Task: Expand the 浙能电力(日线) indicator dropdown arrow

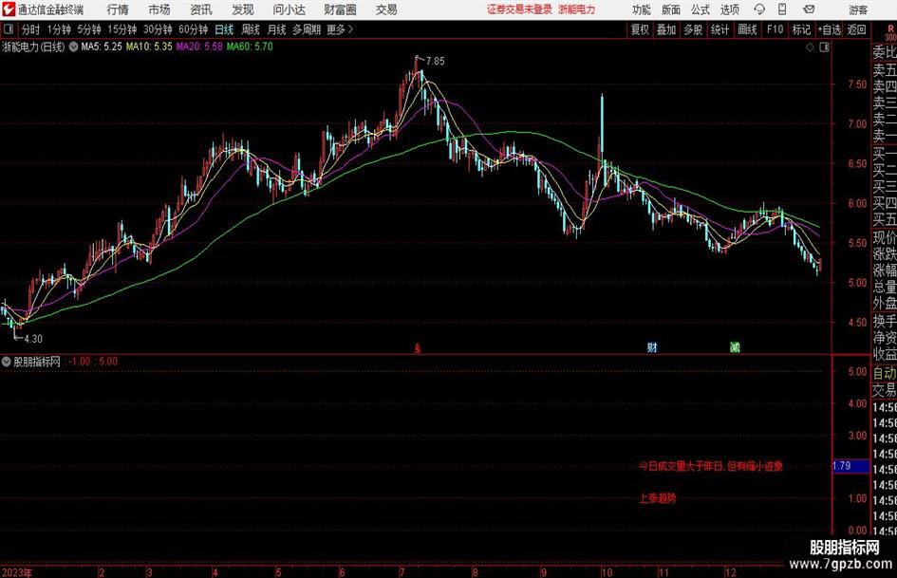Action: (x=73, y=47)
